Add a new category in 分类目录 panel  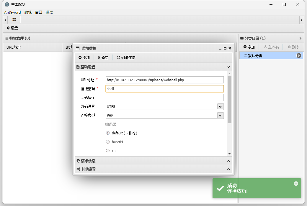[249, 47]
